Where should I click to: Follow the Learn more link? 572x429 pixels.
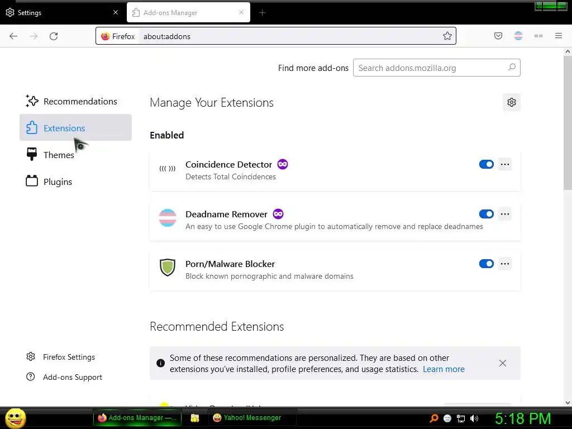coord(444,369)
